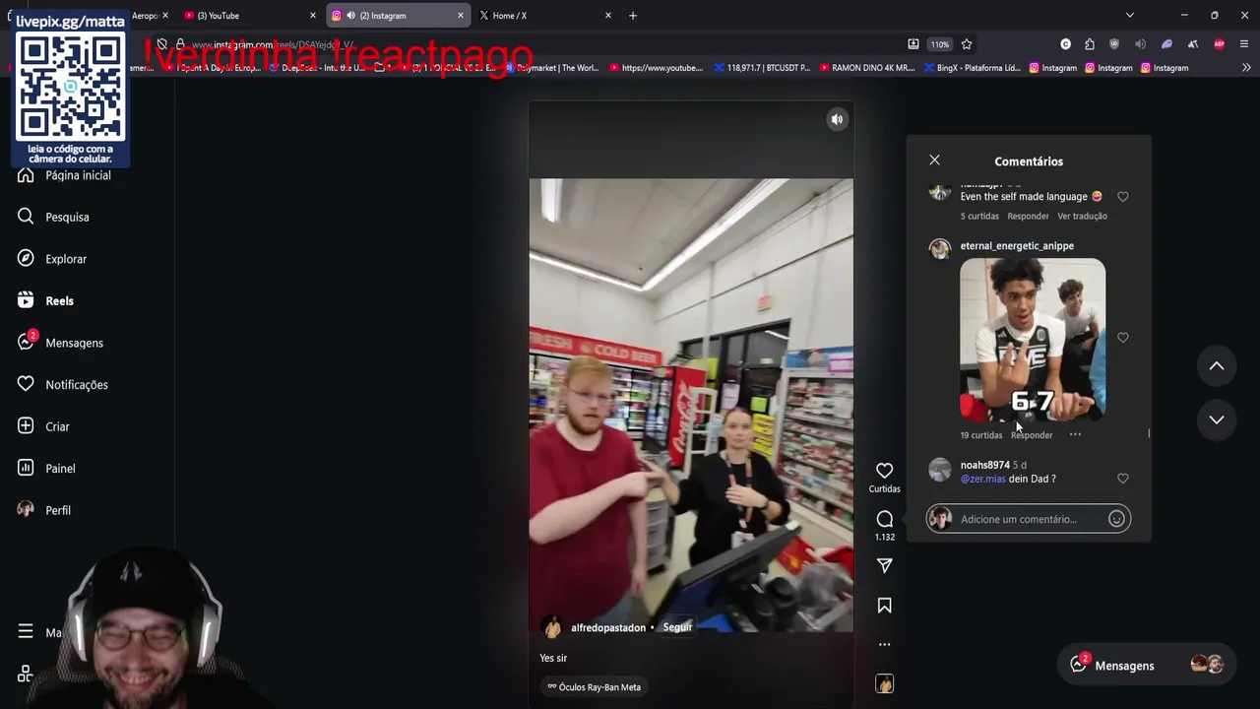
Task: Open alfredopastadon's profile from reel
Action: coord(608,627)
